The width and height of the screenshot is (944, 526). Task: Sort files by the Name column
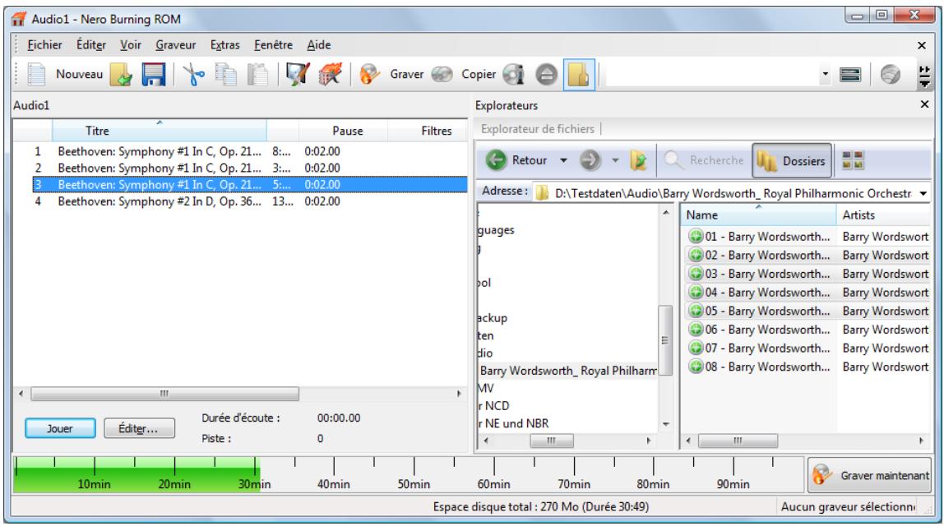click(x=758, y=215)
